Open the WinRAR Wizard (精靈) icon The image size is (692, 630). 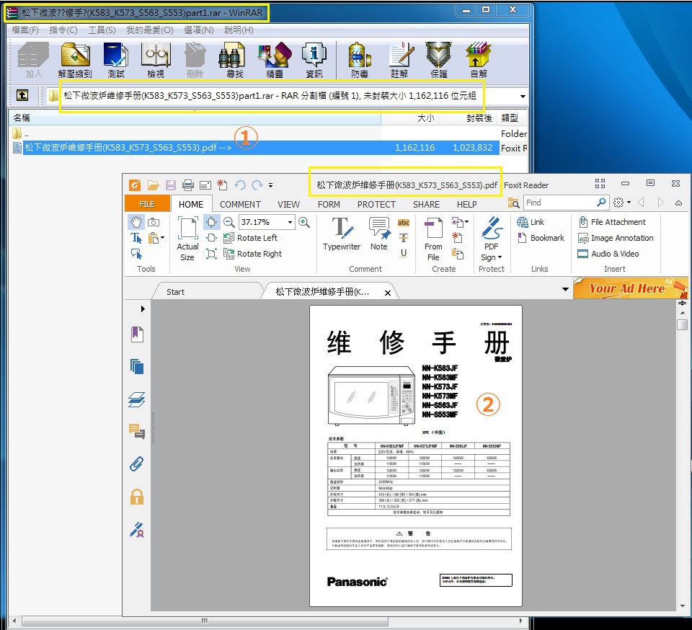pyautogui.click(x=274, y=60)
